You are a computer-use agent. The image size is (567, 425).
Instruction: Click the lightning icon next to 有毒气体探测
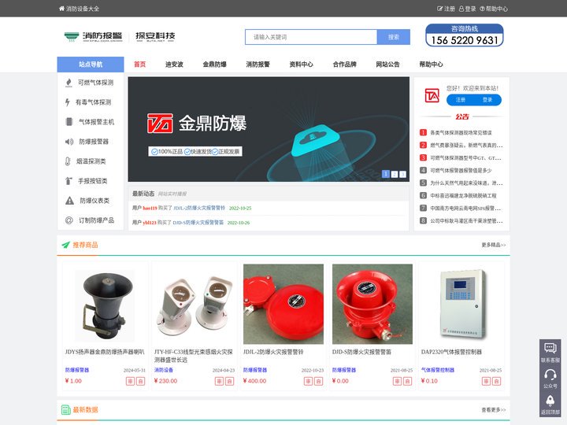pyautogui.click(x=67, y=102)
